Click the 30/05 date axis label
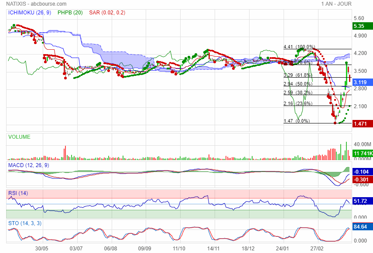Screen dimensions: 373x253 click(41, 249)
